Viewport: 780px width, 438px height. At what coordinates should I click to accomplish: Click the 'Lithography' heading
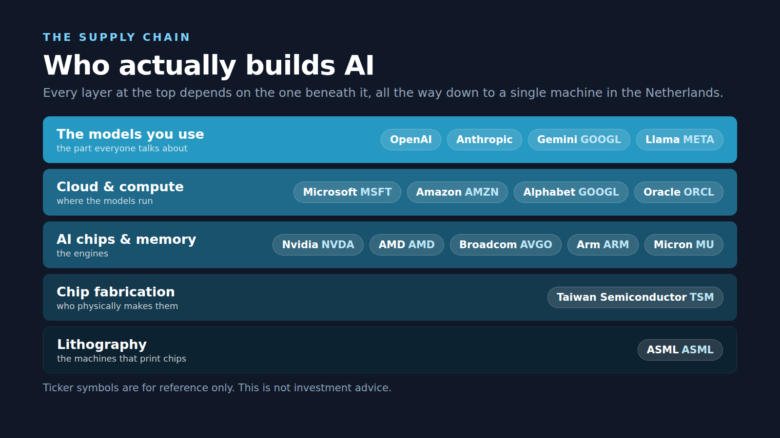click(102, 345)
